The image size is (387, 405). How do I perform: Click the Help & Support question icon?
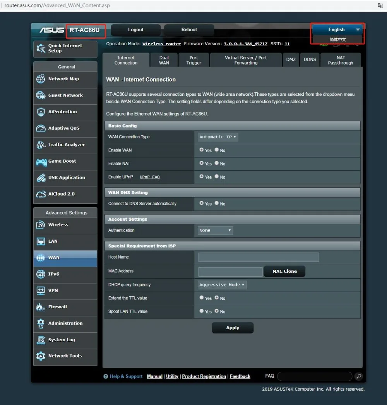[106, 376]
